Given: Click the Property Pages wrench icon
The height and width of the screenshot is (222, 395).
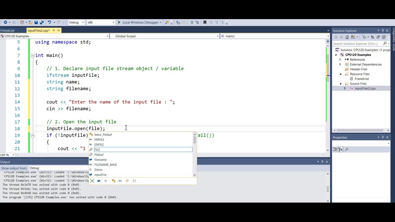Looking at the screenshot, I should (347, 149).
